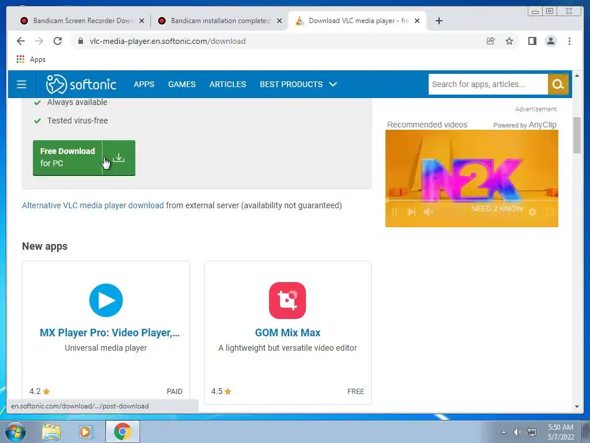Open the APPS menu item
The width and height of the screenshot is (590, 443).
(x=143, y=84)
